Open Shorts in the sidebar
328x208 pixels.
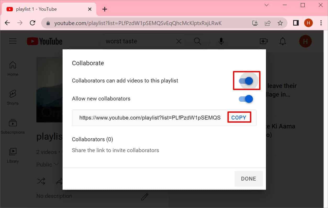pyautogui.click(x=13, y=98)
